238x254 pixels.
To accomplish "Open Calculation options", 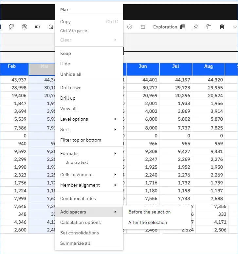I will (89, 222).
